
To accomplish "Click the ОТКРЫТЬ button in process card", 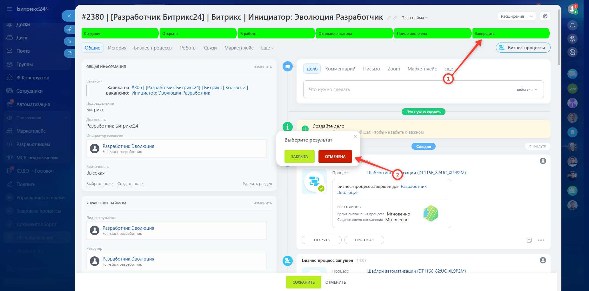I will (322, 240).
